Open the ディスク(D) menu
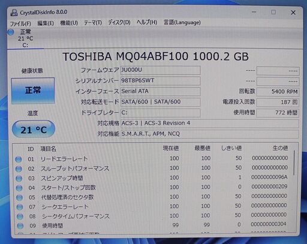Viewport: 307px width, 244px height. 119,22
